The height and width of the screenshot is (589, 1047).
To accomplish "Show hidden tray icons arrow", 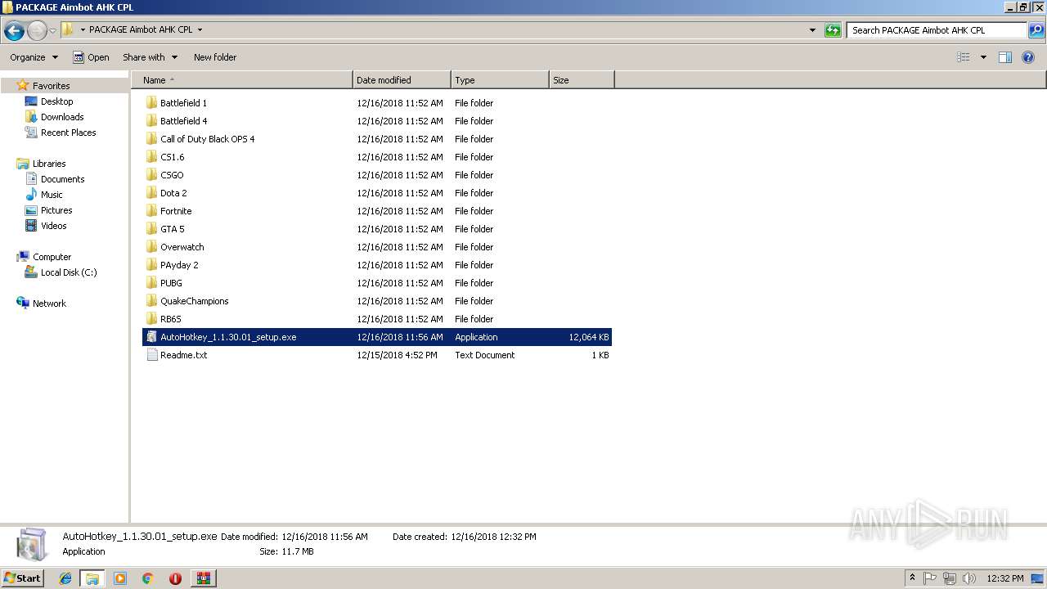I will click(912, 578).
